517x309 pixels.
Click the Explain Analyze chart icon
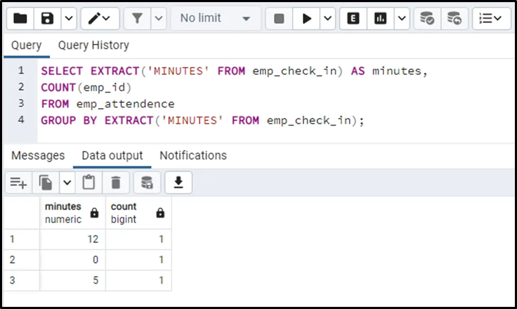pos(380,19)
